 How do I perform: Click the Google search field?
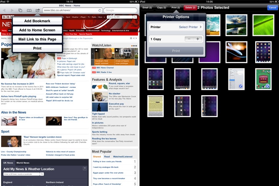120,10
